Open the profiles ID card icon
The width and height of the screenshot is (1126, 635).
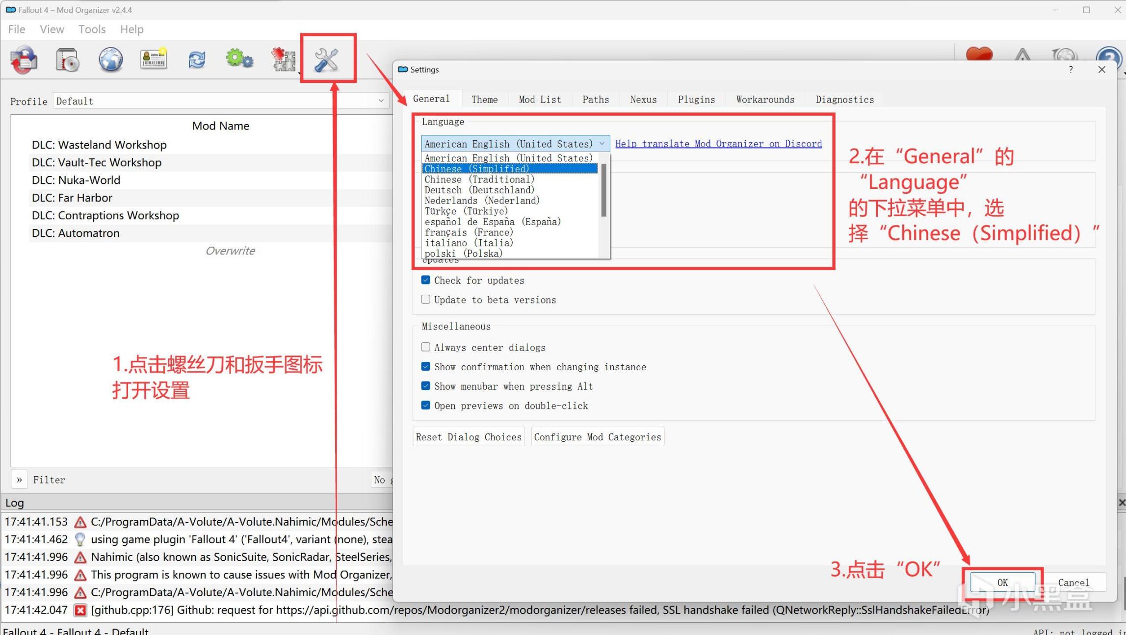(x=154, y=60)
